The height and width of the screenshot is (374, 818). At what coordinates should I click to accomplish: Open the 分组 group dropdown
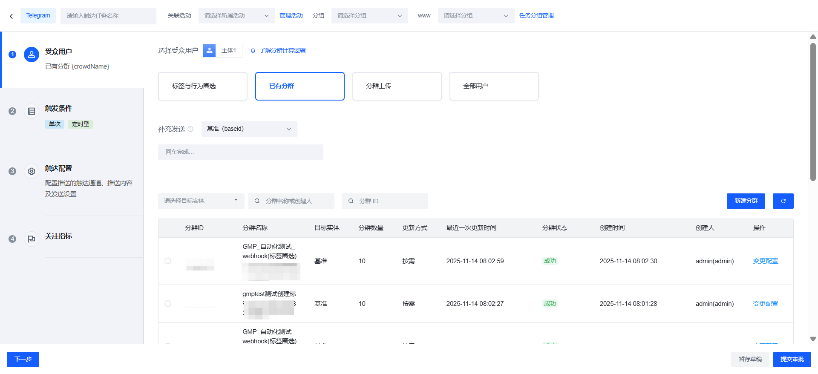369,16
